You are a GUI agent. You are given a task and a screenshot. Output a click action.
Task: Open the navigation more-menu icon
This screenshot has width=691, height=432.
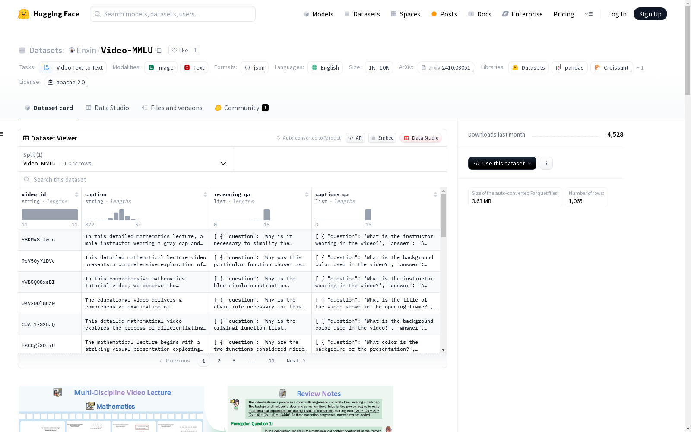(589, 14)
